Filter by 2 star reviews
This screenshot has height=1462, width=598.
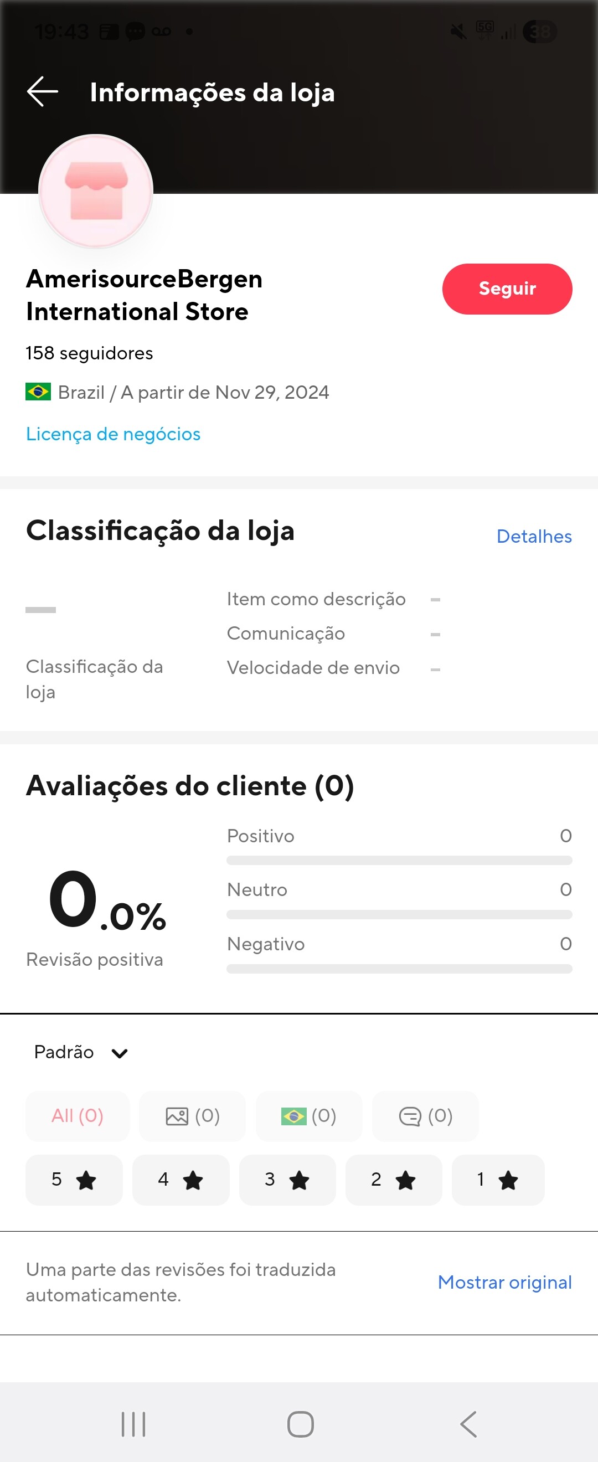pyautogui.click(x=393, y=1180)
